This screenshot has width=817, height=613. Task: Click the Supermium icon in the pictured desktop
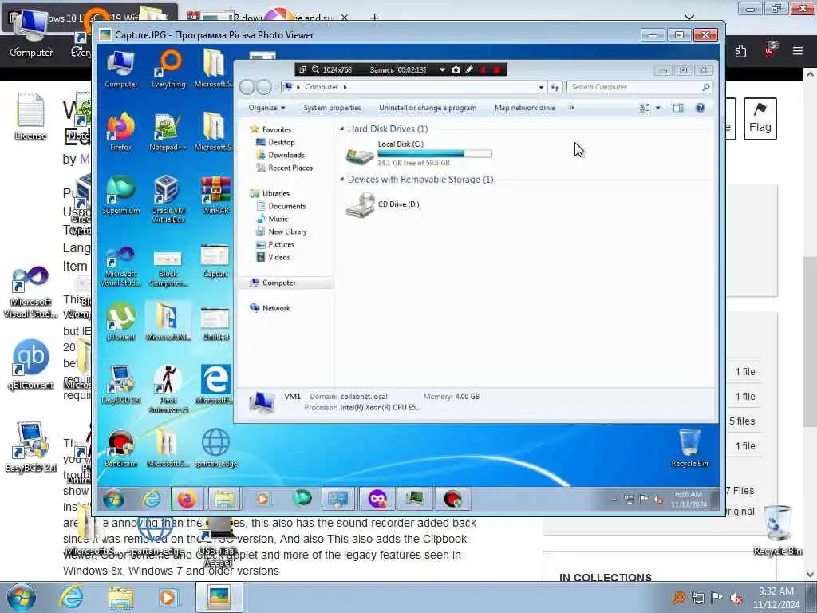(x=121, y=195)
